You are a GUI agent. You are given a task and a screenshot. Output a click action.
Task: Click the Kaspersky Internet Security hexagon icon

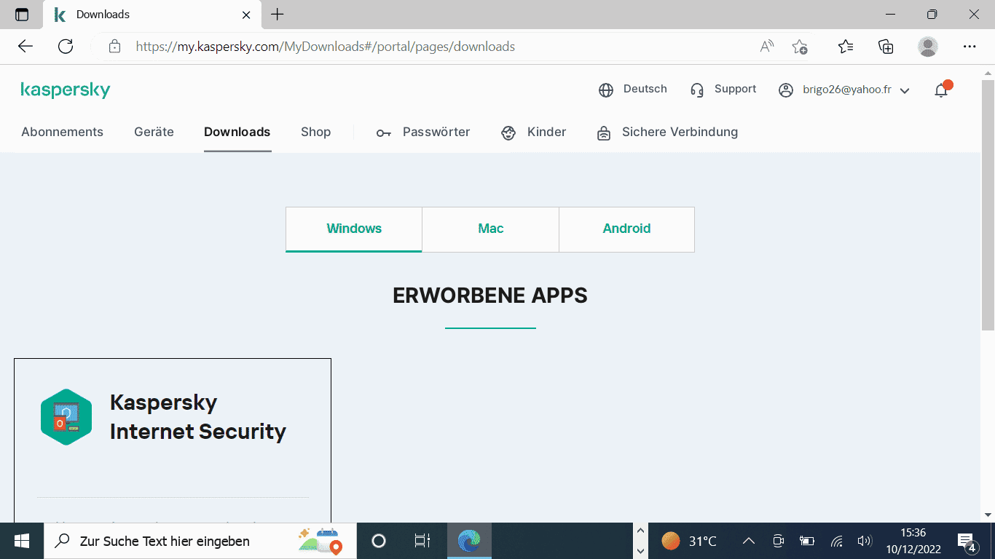pos(66,417)
